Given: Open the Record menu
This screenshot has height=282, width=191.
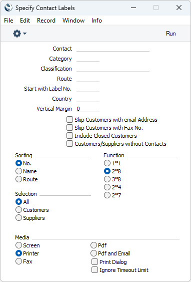Looking at the screenshot, I should pyautogui.click(x=46, y=21).
